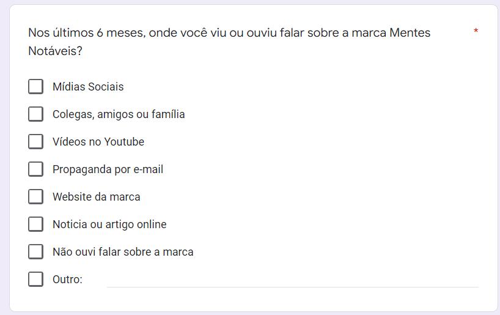
Task: Check the Mídias Sociais checkbox
Action: point(35,86)
